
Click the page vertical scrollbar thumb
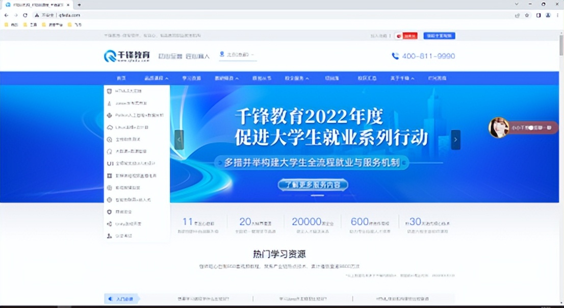click(x=561, y=45)
